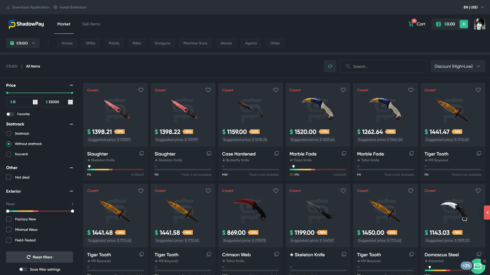The width and height of the screenshot is (490, 275).
Task: Open the chat support bubble
Action: pyautogui.click(x=478, y=266)
